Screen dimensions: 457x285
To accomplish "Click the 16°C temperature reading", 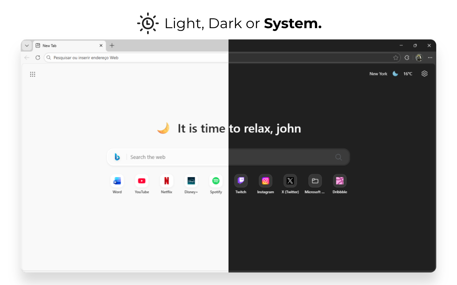I will click(408, 74).
